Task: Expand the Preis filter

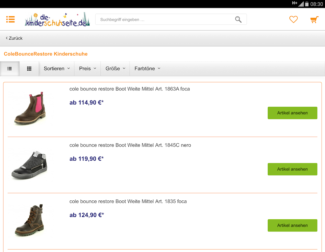Action: [87, 69]
